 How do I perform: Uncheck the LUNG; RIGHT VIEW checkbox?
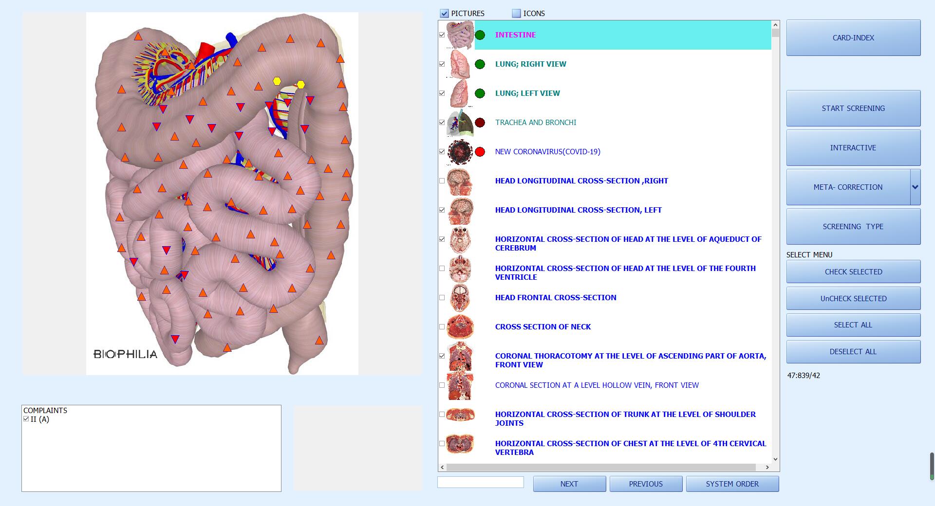tap(442, 64)
